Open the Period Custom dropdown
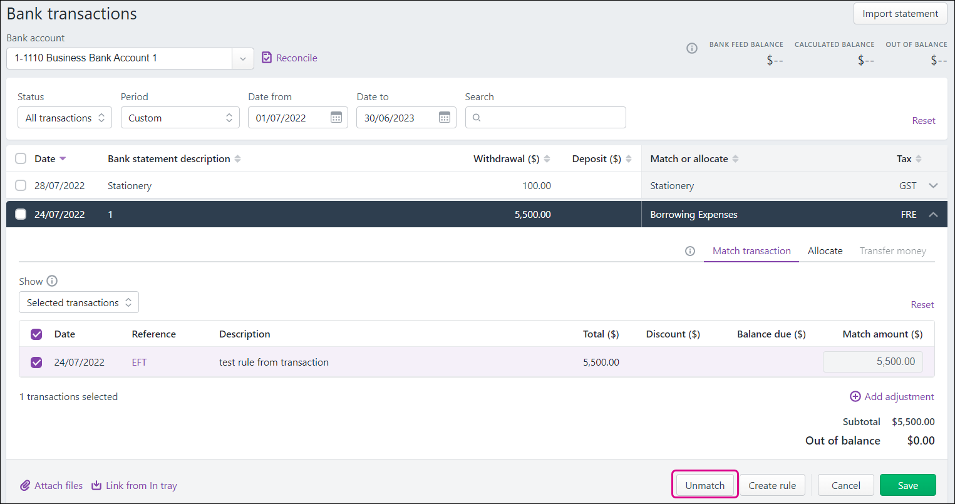Image resolution: width=955 pixels, height=504 pixels. point(180,118)
